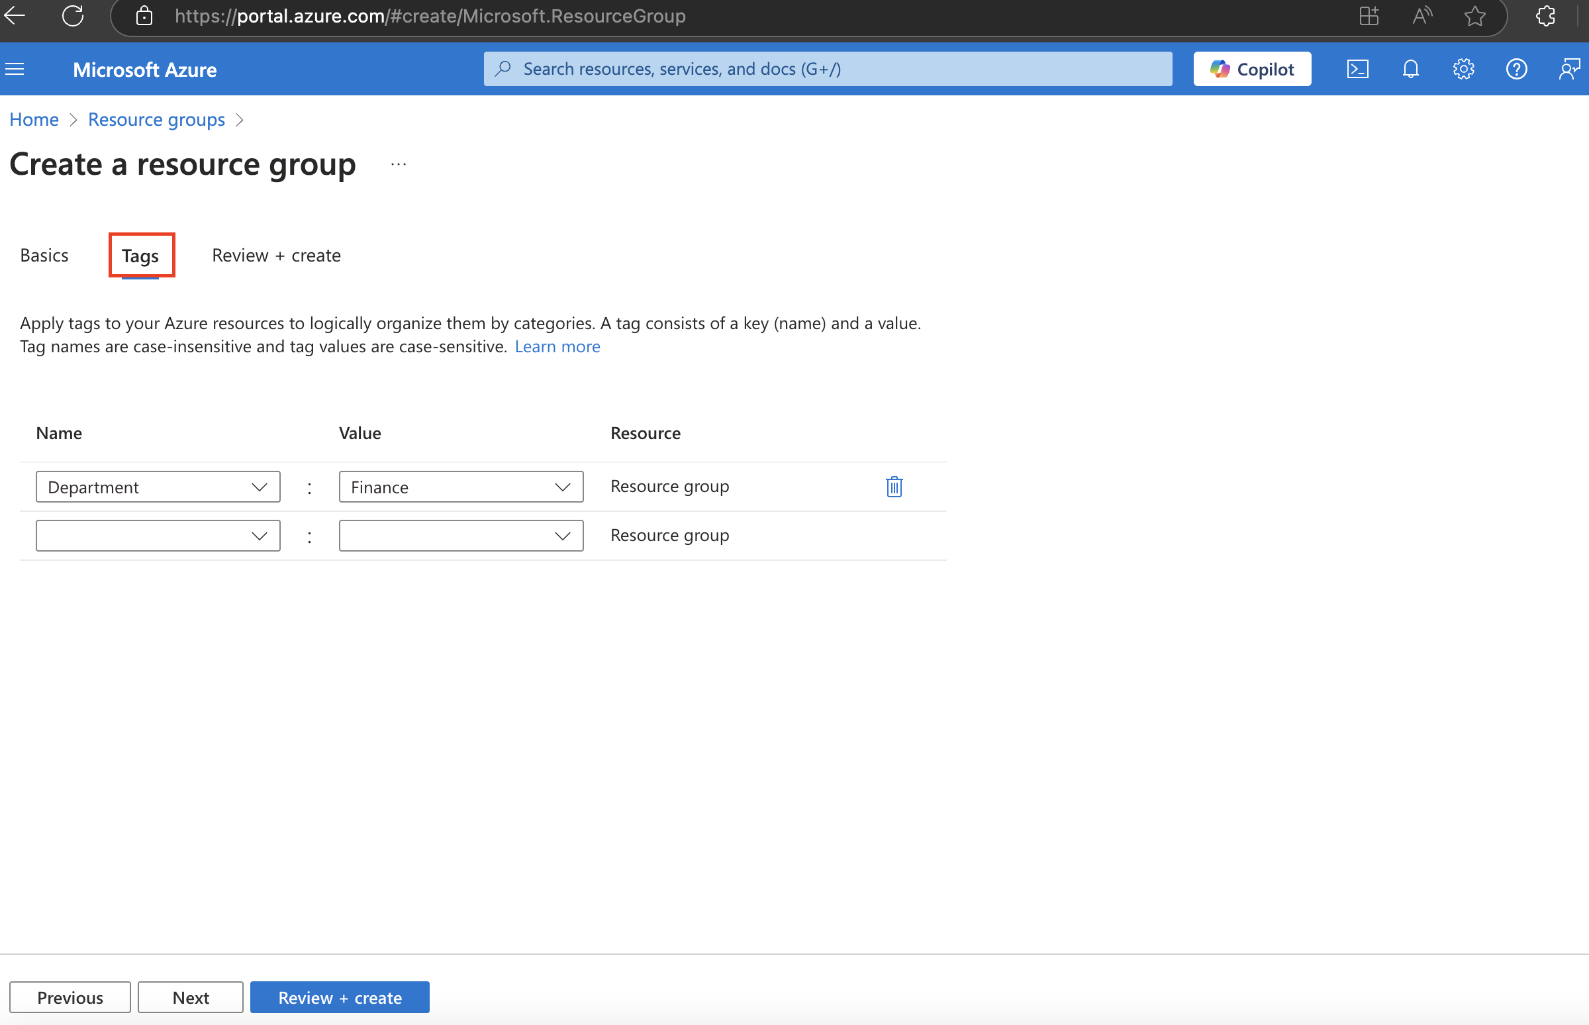Open the Learn more link about tags
Image resolution: width=1589 pixels, height=1025 pixels.
(x=557, y=346)
